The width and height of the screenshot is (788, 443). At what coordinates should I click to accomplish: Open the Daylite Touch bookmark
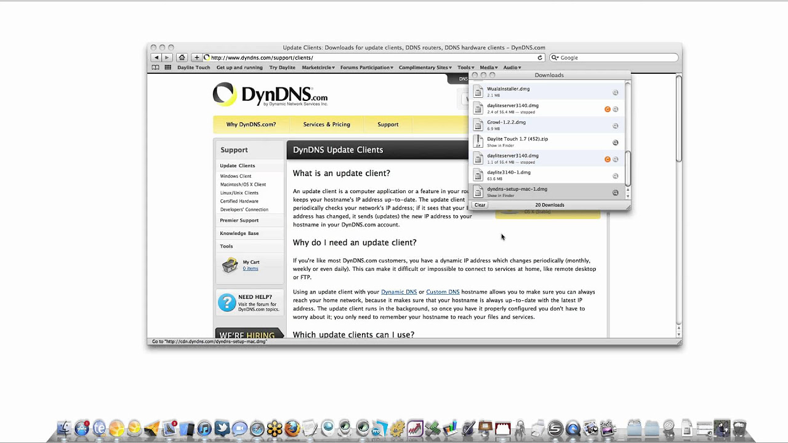[194, 68]
